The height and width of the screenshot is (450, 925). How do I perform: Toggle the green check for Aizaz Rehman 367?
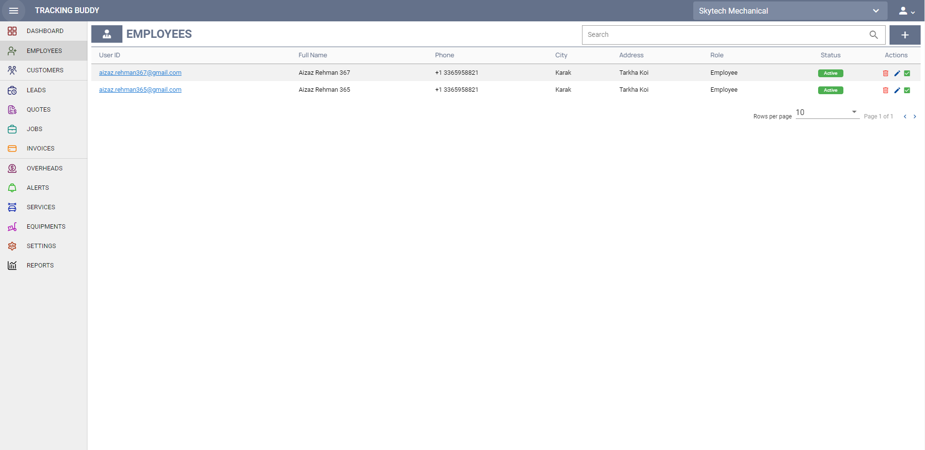pos(907,73)
